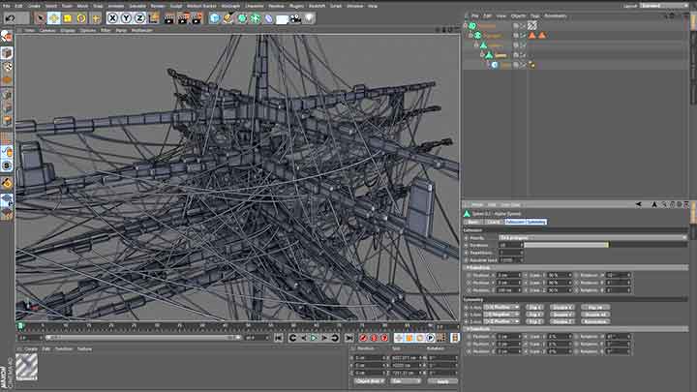
Task: Toggle enable checkmark of topmost object
Action: 523,26
